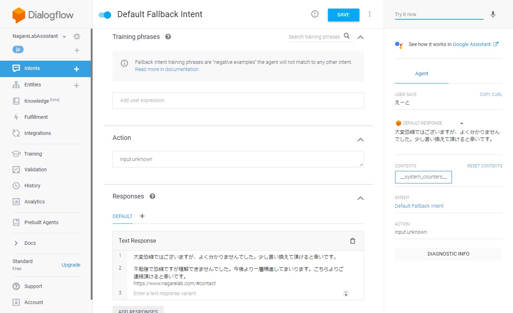Screen dimensions: 513x313
Task: Click the Entities hierarchy icon
Action: coord(16,85)
